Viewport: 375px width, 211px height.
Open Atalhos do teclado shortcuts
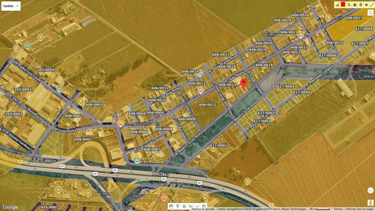(x=203, y=209)
